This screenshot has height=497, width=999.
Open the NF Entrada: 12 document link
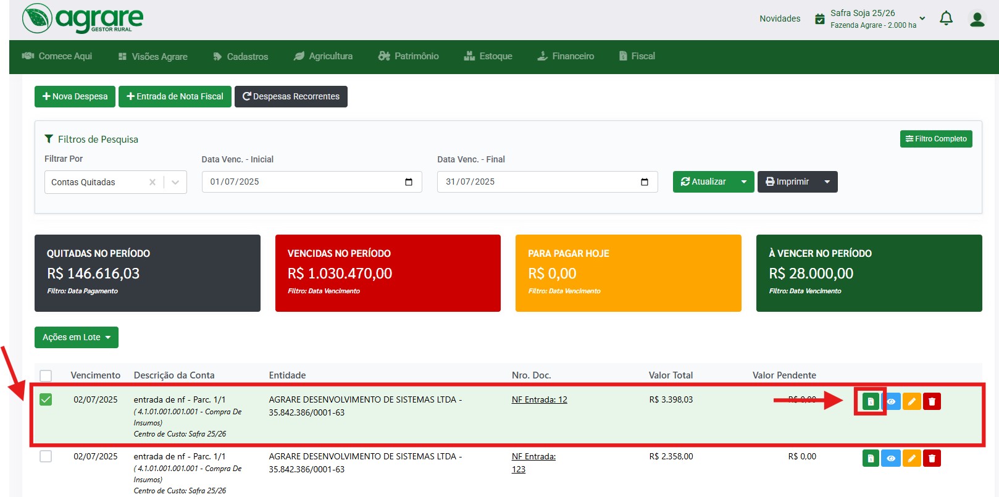[x=540, y=399]
